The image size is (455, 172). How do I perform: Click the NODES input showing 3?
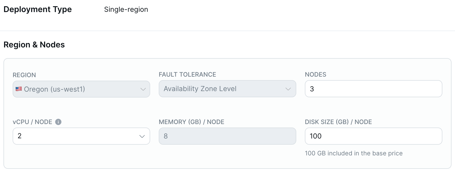tap(373, 89)
